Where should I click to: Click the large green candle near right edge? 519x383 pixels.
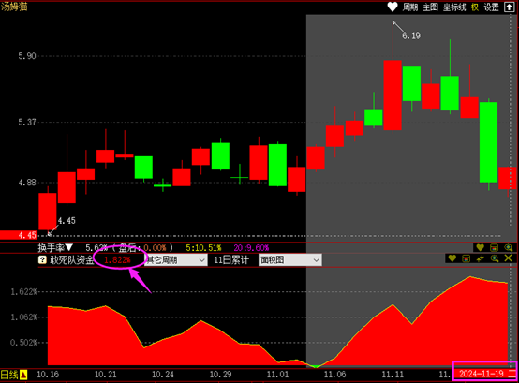point(488,142)
